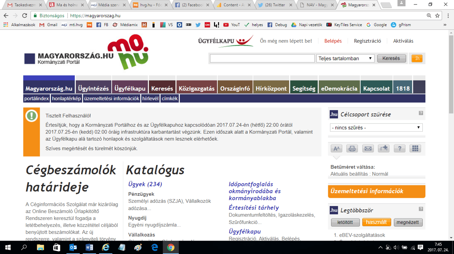
Task: Show hidden system tray icons
Action: [380, 247]
